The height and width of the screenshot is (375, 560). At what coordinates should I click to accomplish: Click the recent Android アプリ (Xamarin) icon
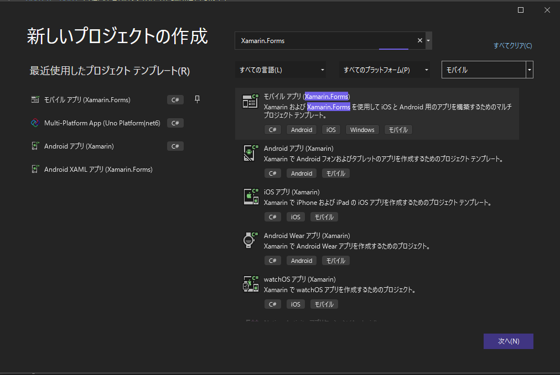pyautogui.click(x=35, y=146)
